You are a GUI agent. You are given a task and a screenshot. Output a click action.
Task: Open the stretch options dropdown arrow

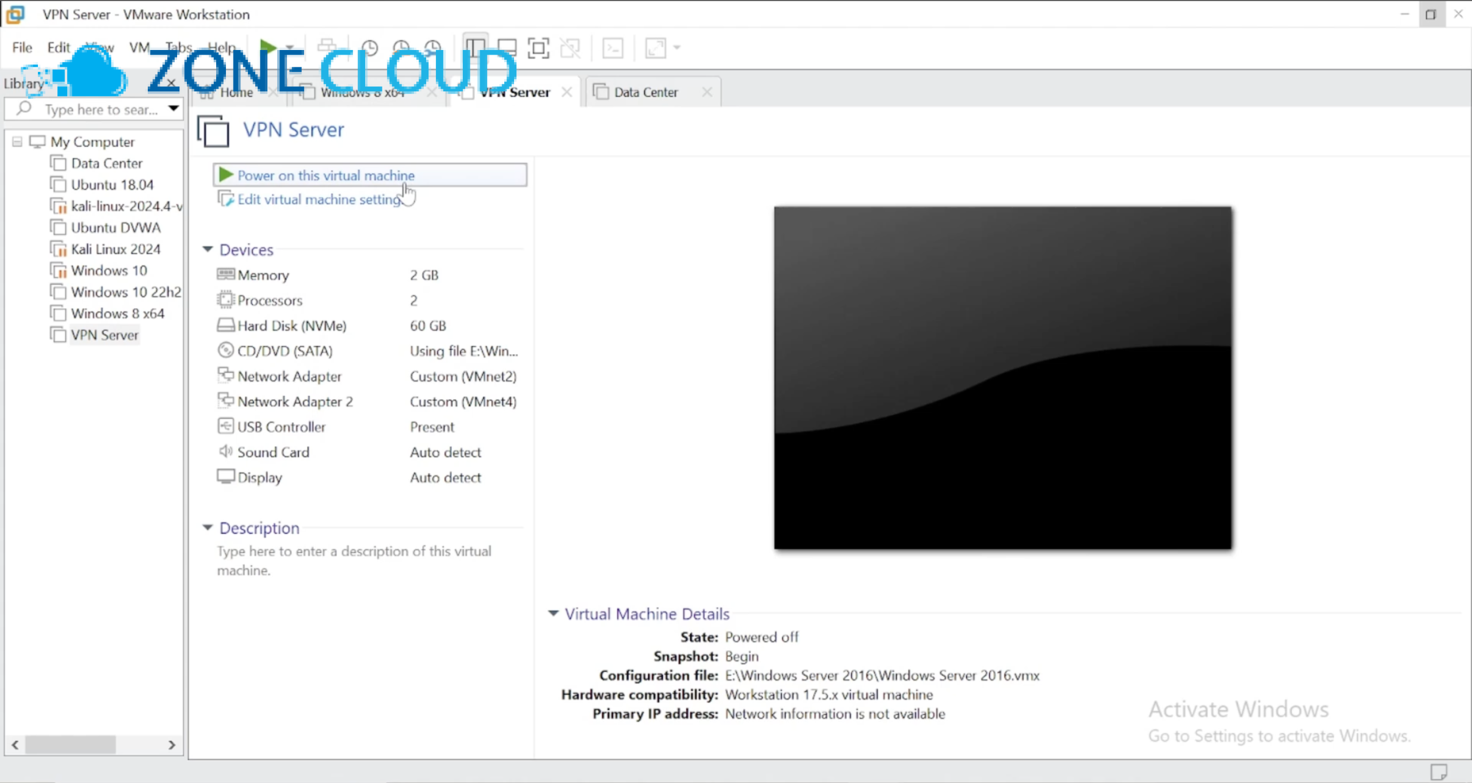(x=677, y=48)
